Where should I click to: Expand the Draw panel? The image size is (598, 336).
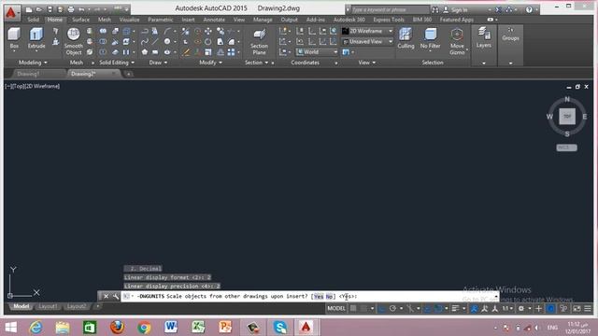(158, 63)
